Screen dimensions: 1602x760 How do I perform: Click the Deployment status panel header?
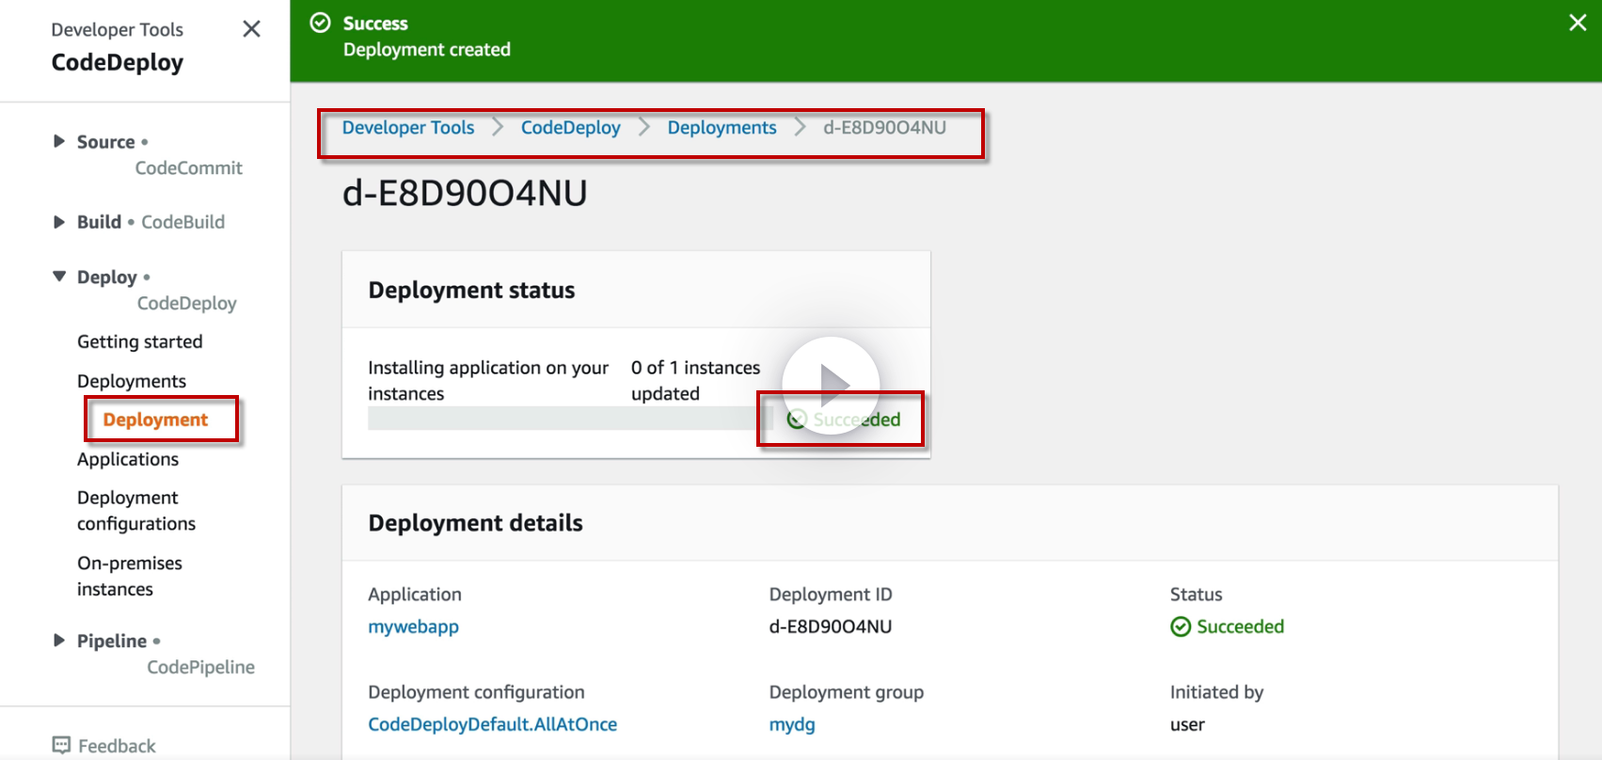click(x=471, y=290)
